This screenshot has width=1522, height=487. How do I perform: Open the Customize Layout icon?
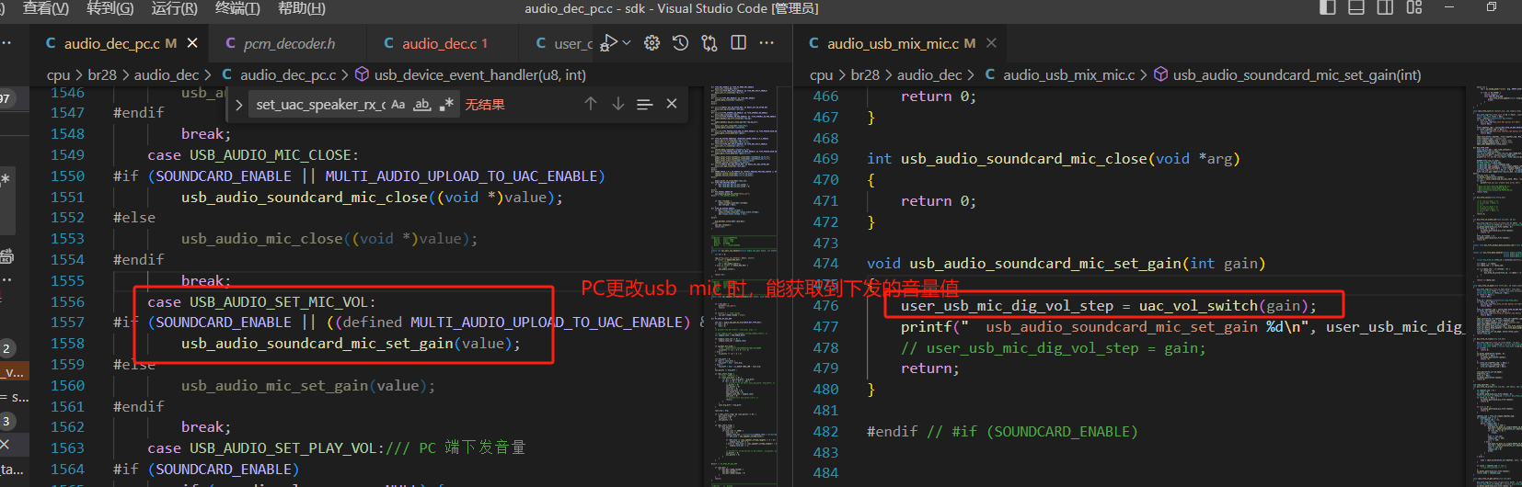(x=1414, y=7)
